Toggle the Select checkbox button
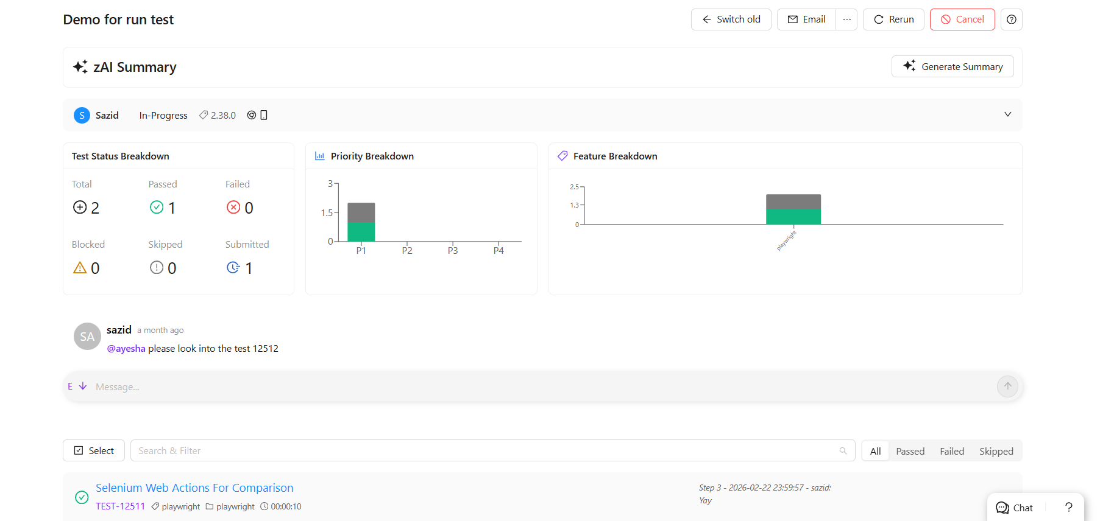This screenshot has width=1100, height=521. [94, 450]
